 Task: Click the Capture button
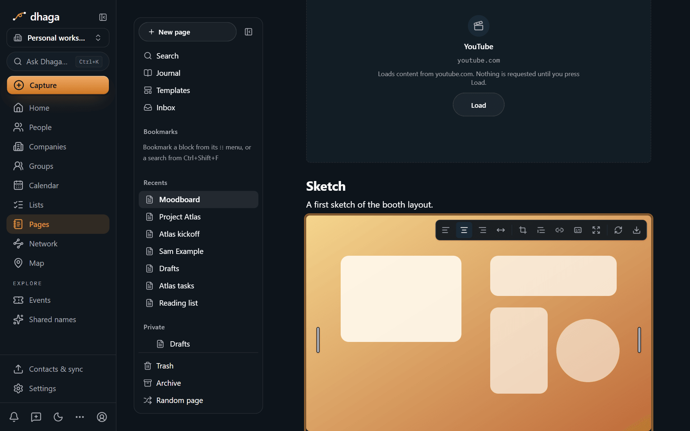coord(58,85)
